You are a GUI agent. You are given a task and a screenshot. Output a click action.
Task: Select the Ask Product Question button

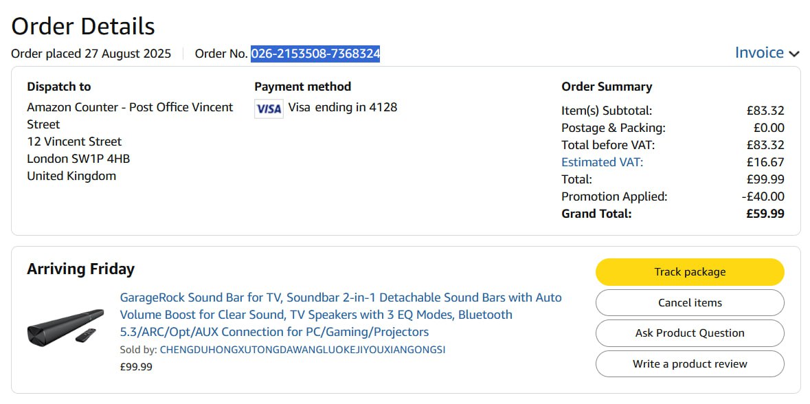pos(689,333)
